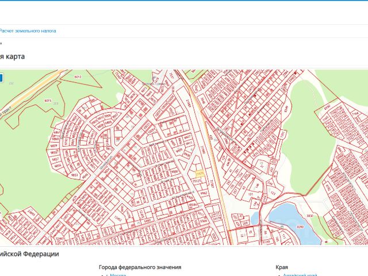Select the highlighted yellow parcel 21676

[200, 174]
